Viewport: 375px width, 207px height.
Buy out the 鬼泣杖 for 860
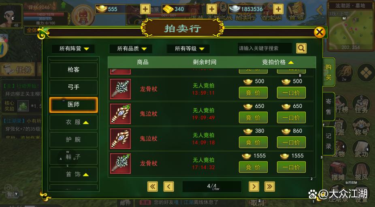coord(291,142)
